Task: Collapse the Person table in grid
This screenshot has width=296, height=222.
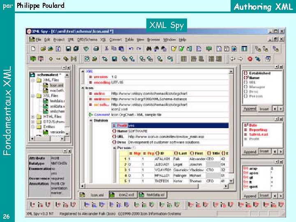Action: tap(114, 148)
